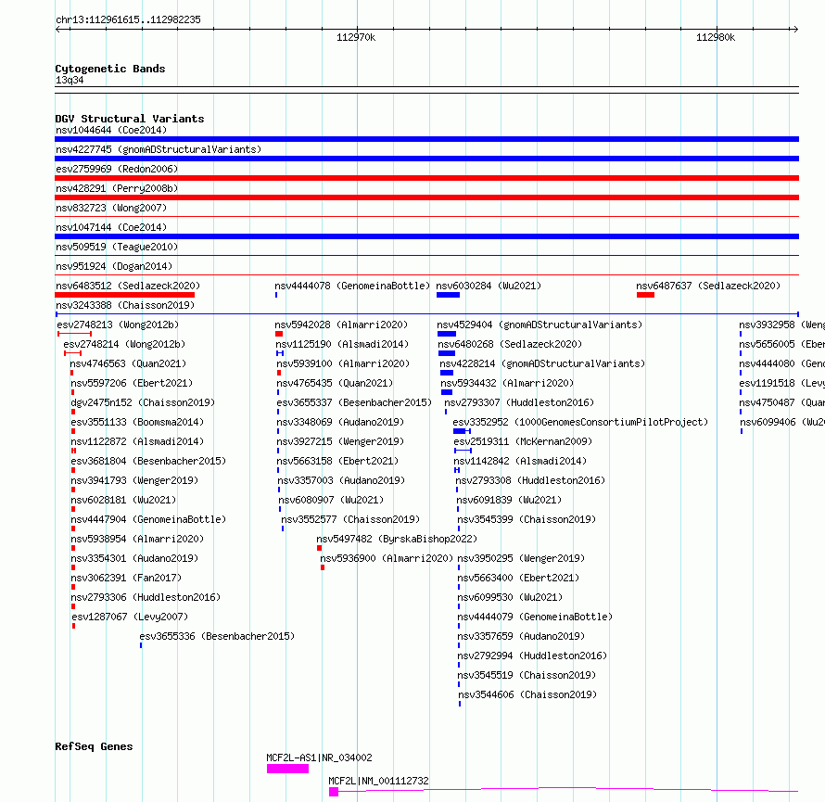825x802 pixels.
Task: Click esv3551133 (Boomsma2014) label
Action: (137, 422)
